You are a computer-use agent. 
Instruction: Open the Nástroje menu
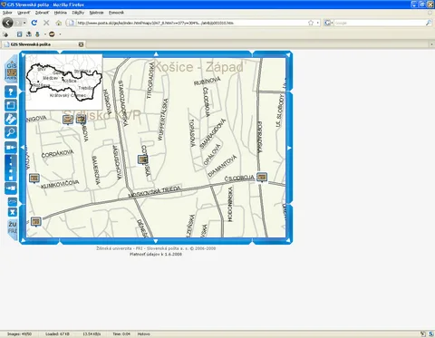pyautogui.click(x=96, y=13)
